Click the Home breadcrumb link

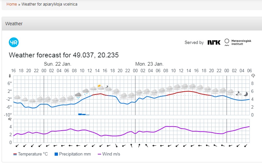[11, 4]
